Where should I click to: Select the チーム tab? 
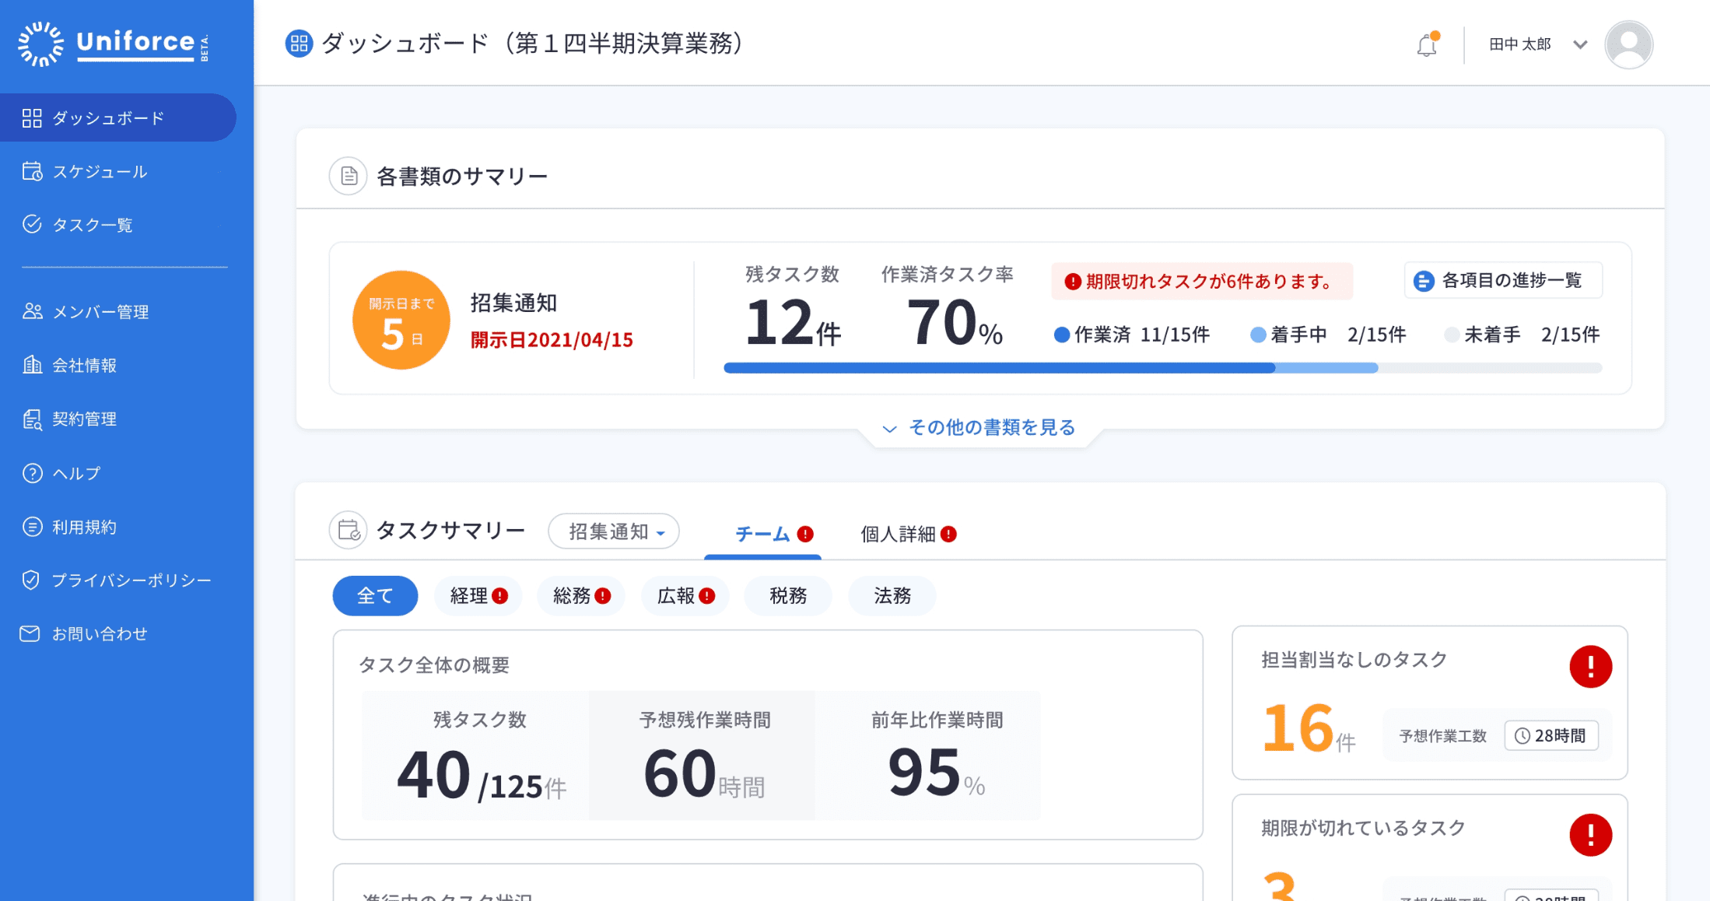(x=762, y=535)
